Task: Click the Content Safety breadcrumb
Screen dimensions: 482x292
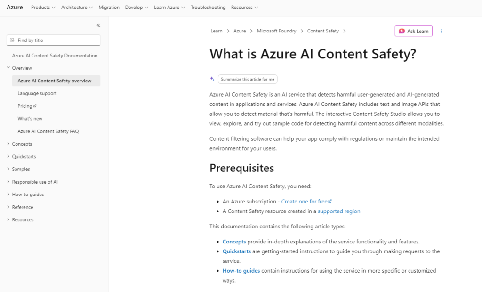Action: click(x=323, y=31)
